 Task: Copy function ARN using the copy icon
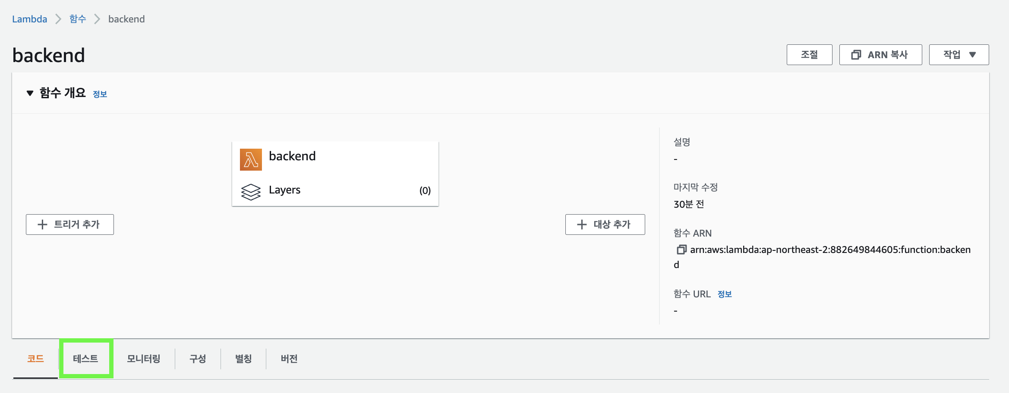point(681,250)
